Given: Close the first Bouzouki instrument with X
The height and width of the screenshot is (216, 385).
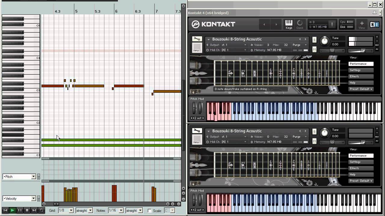Looking at the screenshot, I should [377, 37].
